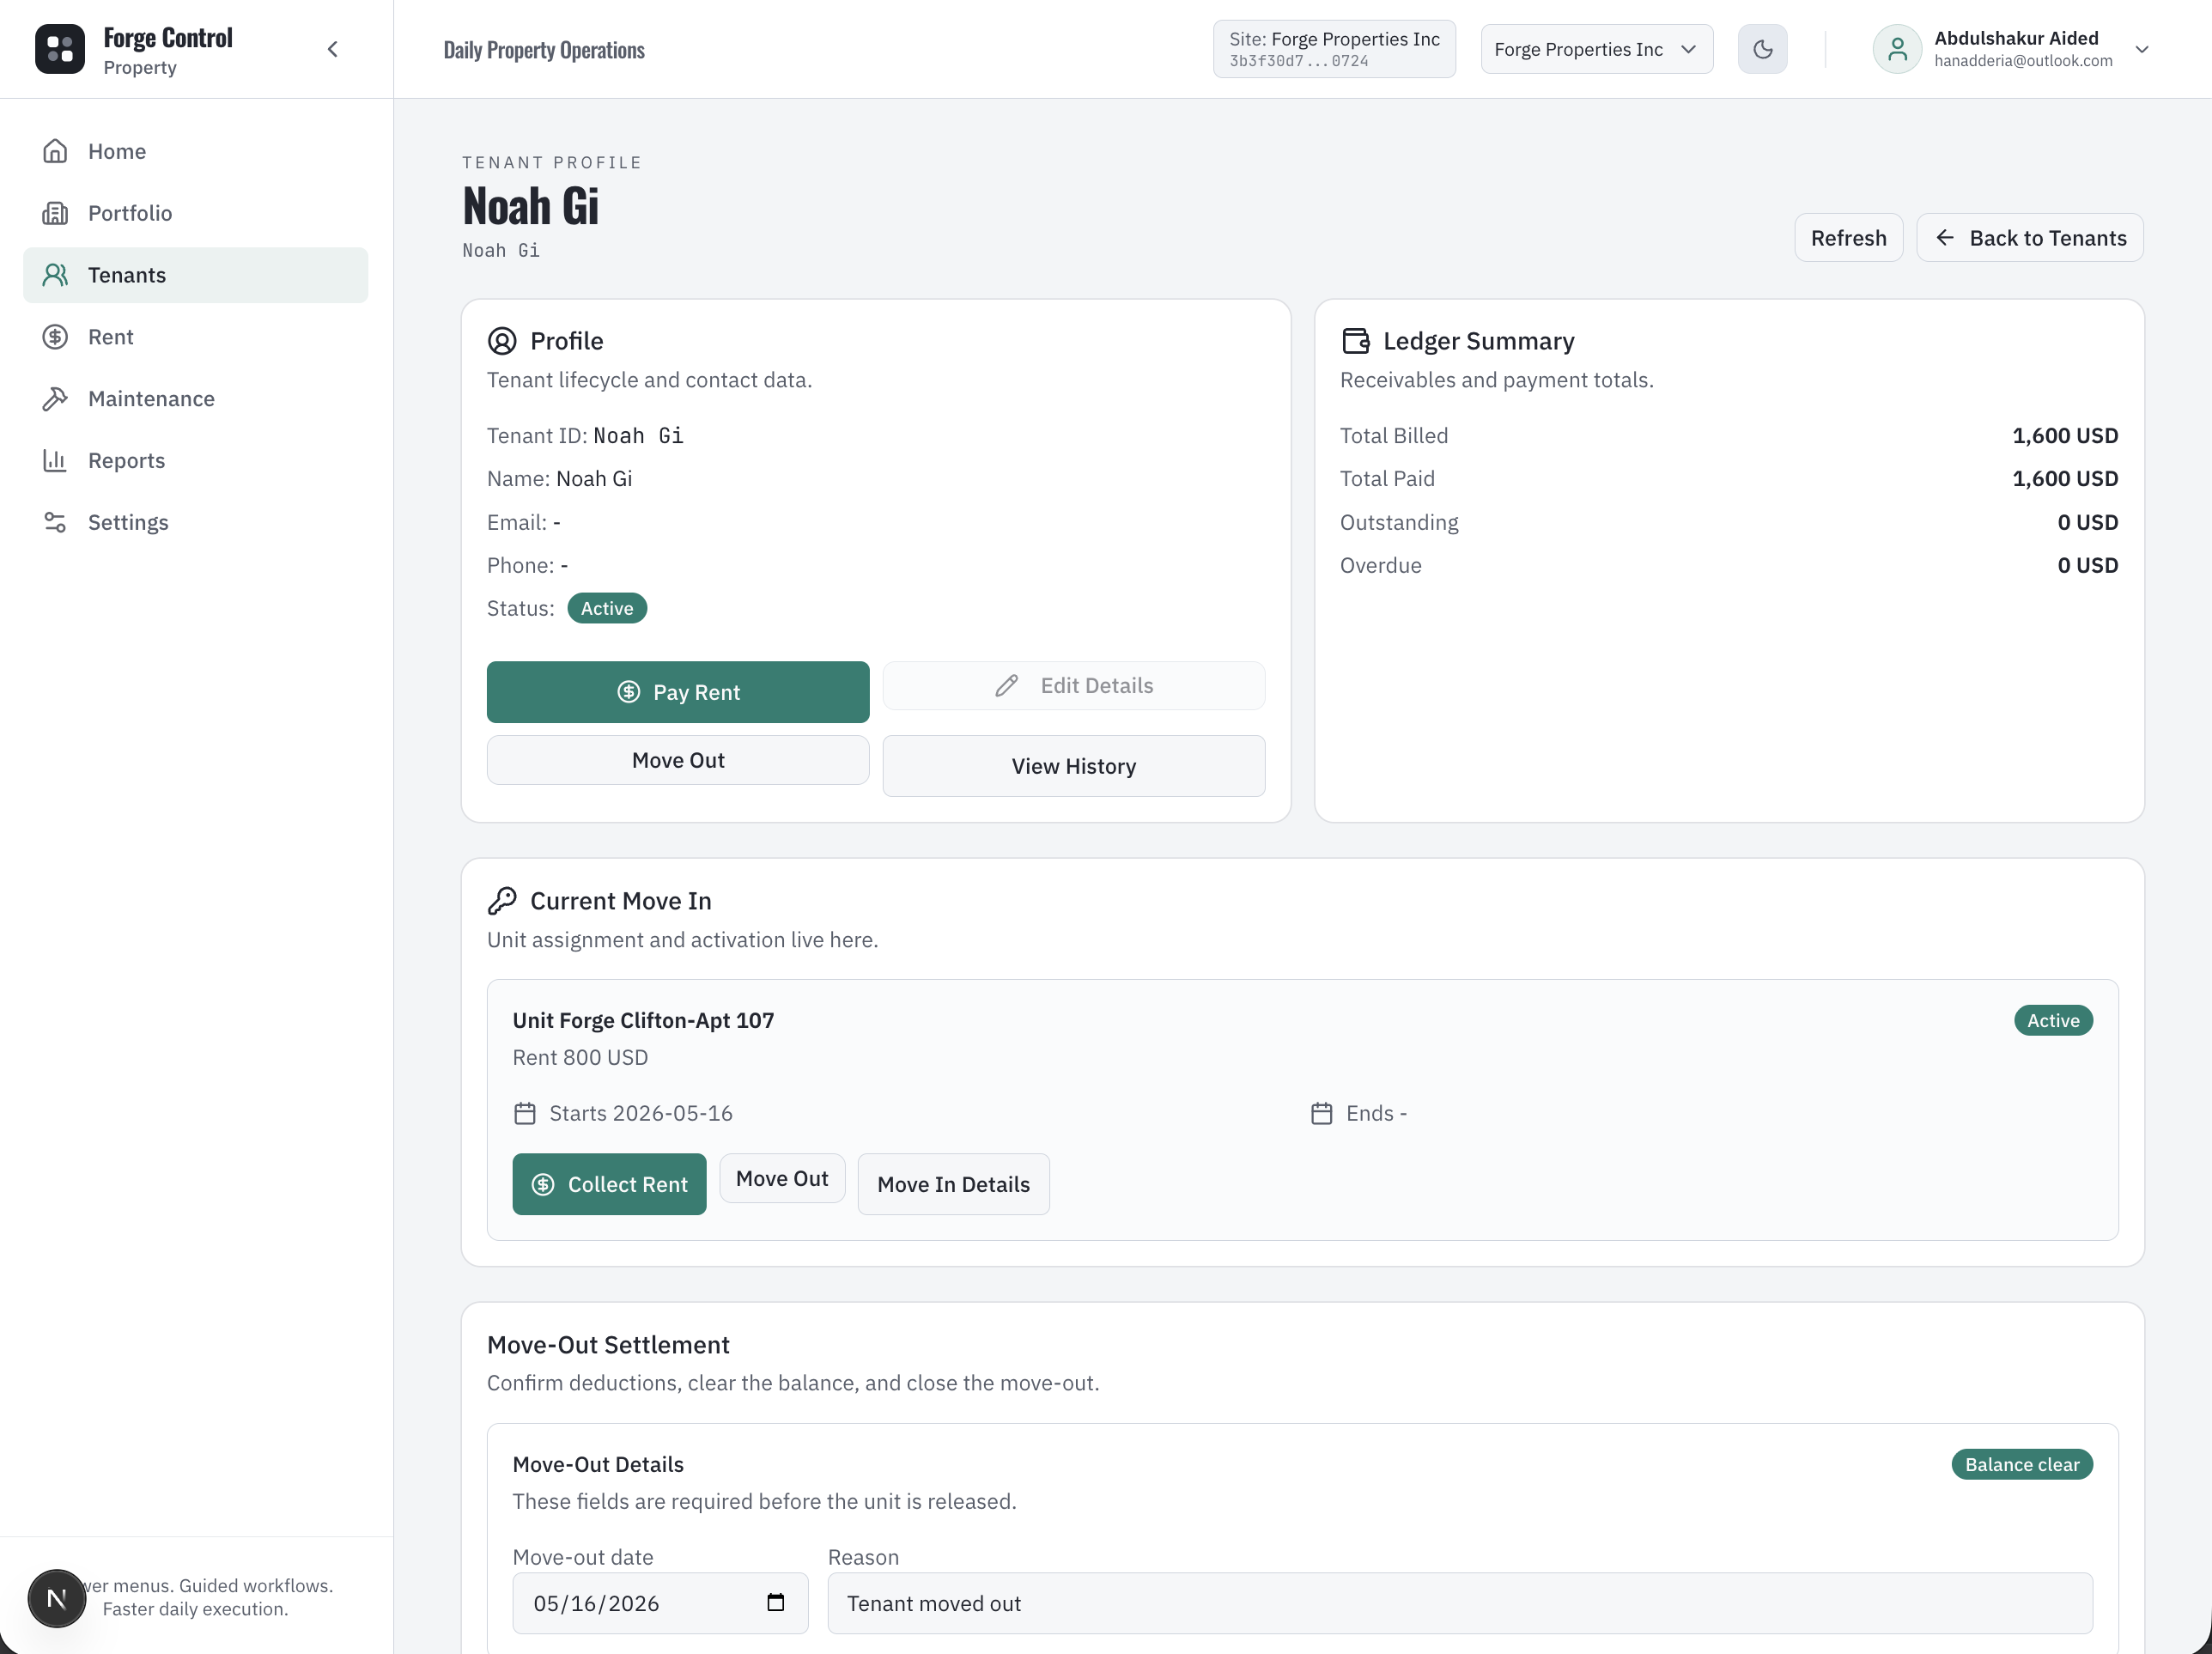
Task: Click the Forge Control logo icon
Action: point(60,49)
